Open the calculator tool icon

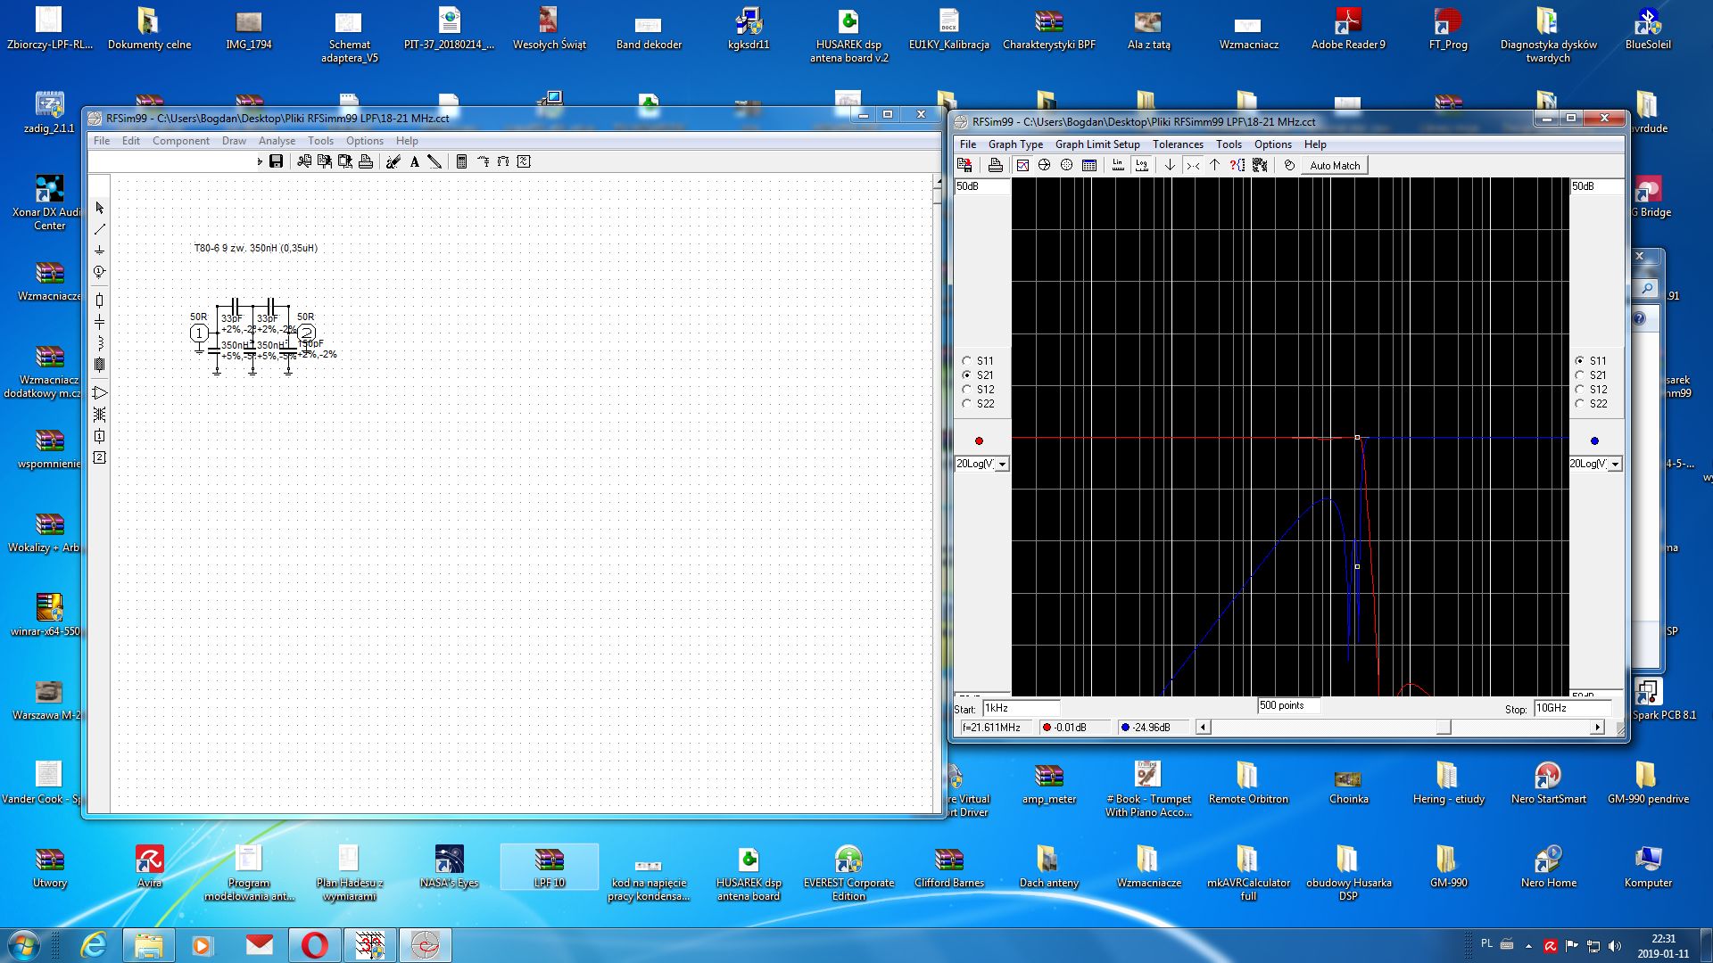(x=461, y=161)
